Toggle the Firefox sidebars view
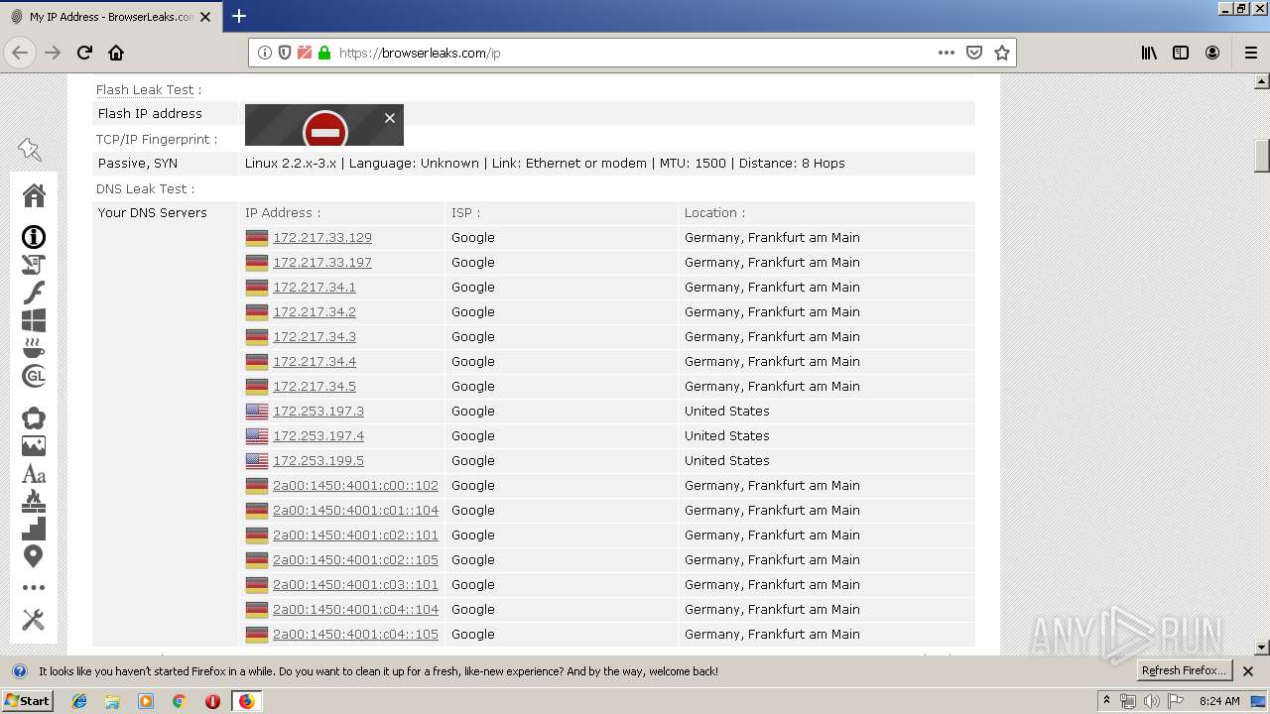The width and height of the screenshot is (1270, 714). click(1181, 53)
